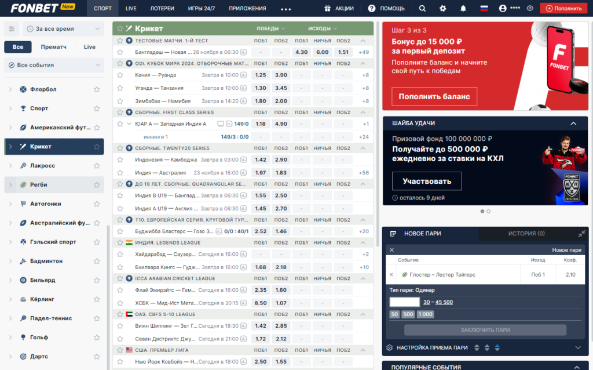Screen dimensions: 593x370
Task: Open the search magnifier icon
Action: 422,8
